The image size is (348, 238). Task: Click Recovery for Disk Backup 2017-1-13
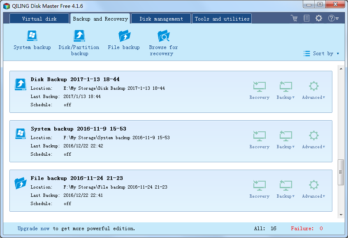click(259, 91)
